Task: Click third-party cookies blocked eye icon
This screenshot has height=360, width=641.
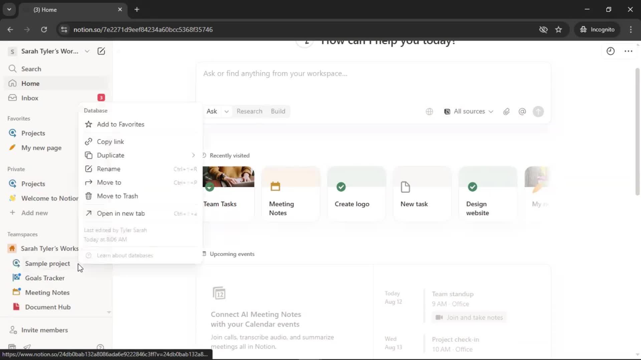Action: tap(543, 29)
